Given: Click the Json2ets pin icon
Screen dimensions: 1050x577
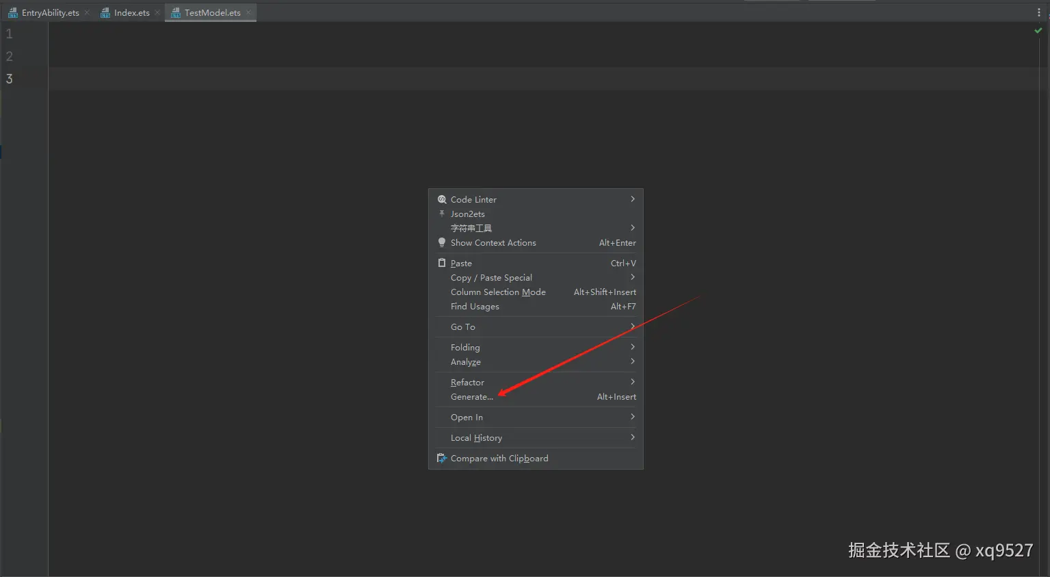Looking at the screenshot, I should click(442, 214).
